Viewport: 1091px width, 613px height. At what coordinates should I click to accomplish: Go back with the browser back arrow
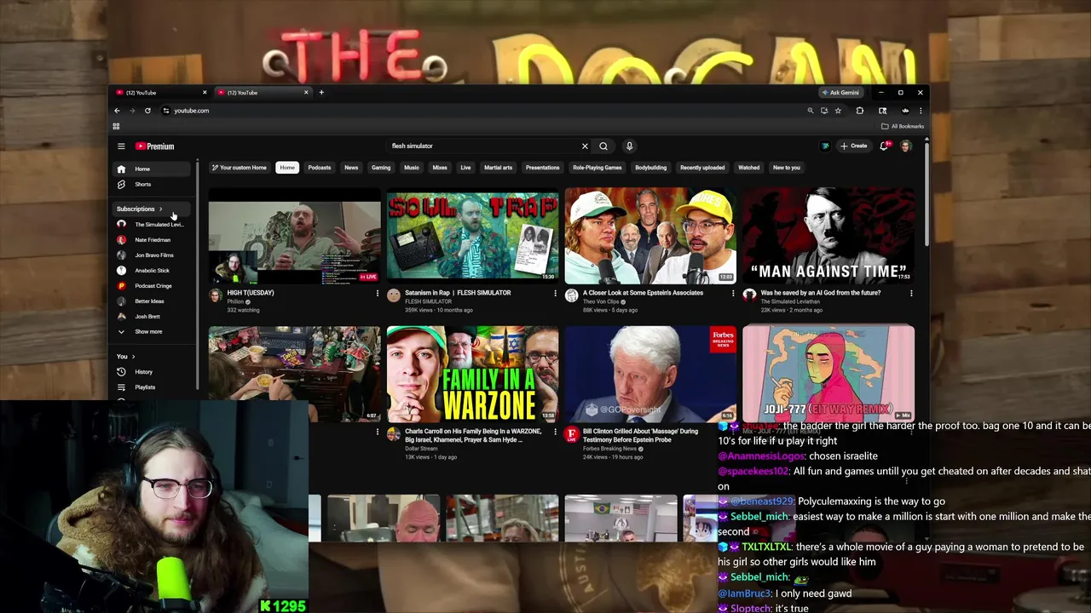pyautogui.click(x=118, y=111)
